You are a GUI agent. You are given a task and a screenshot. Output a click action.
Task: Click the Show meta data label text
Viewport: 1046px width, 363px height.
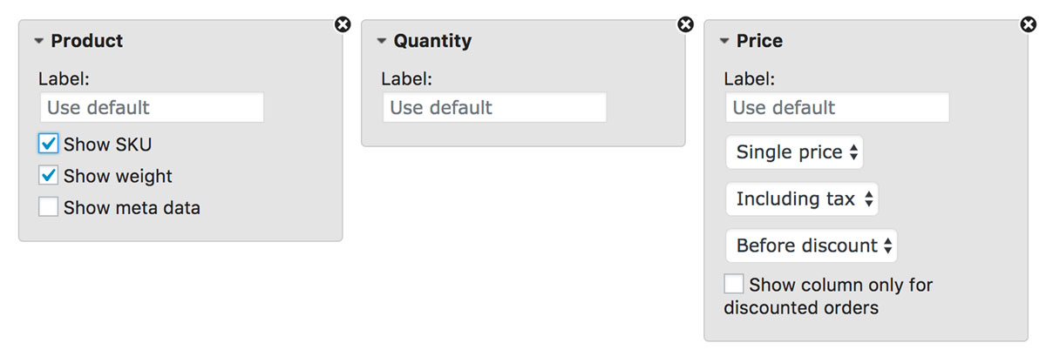point(132,208)
